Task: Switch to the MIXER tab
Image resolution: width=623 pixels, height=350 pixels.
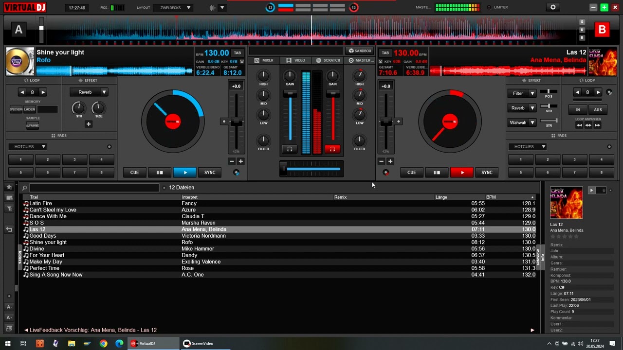Action: pyautogui.click(x=264, y=60)
